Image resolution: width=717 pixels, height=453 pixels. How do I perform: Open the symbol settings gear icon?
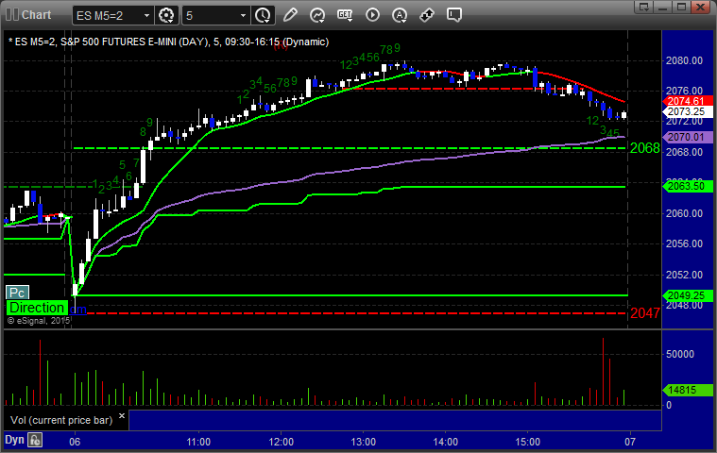(x=167, y=15)
